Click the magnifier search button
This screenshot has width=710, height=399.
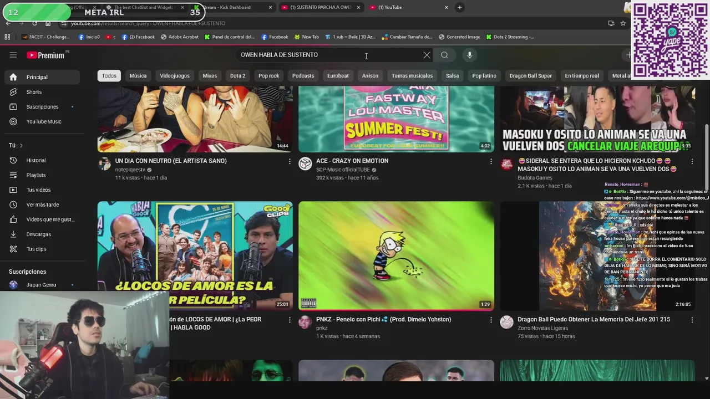pyautogui.click(x=444, y=55)
